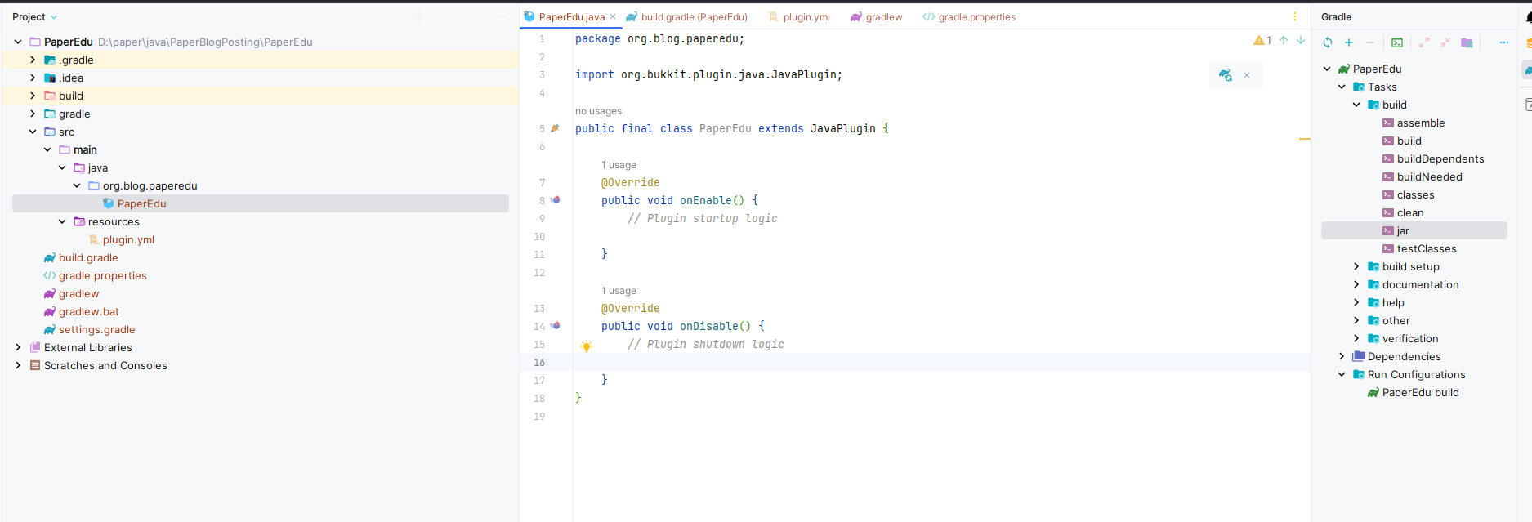1532x522 pixels.
Task: Click the gutter icon beside the class declaration line
Action: coord(555,128)
